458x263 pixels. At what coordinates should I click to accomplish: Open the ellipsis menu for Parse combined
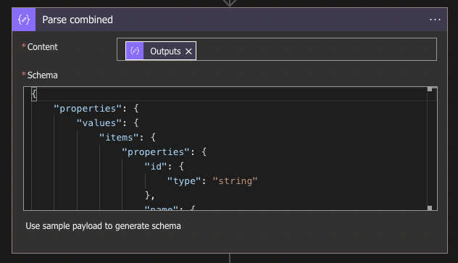click(x=435, y=20)
